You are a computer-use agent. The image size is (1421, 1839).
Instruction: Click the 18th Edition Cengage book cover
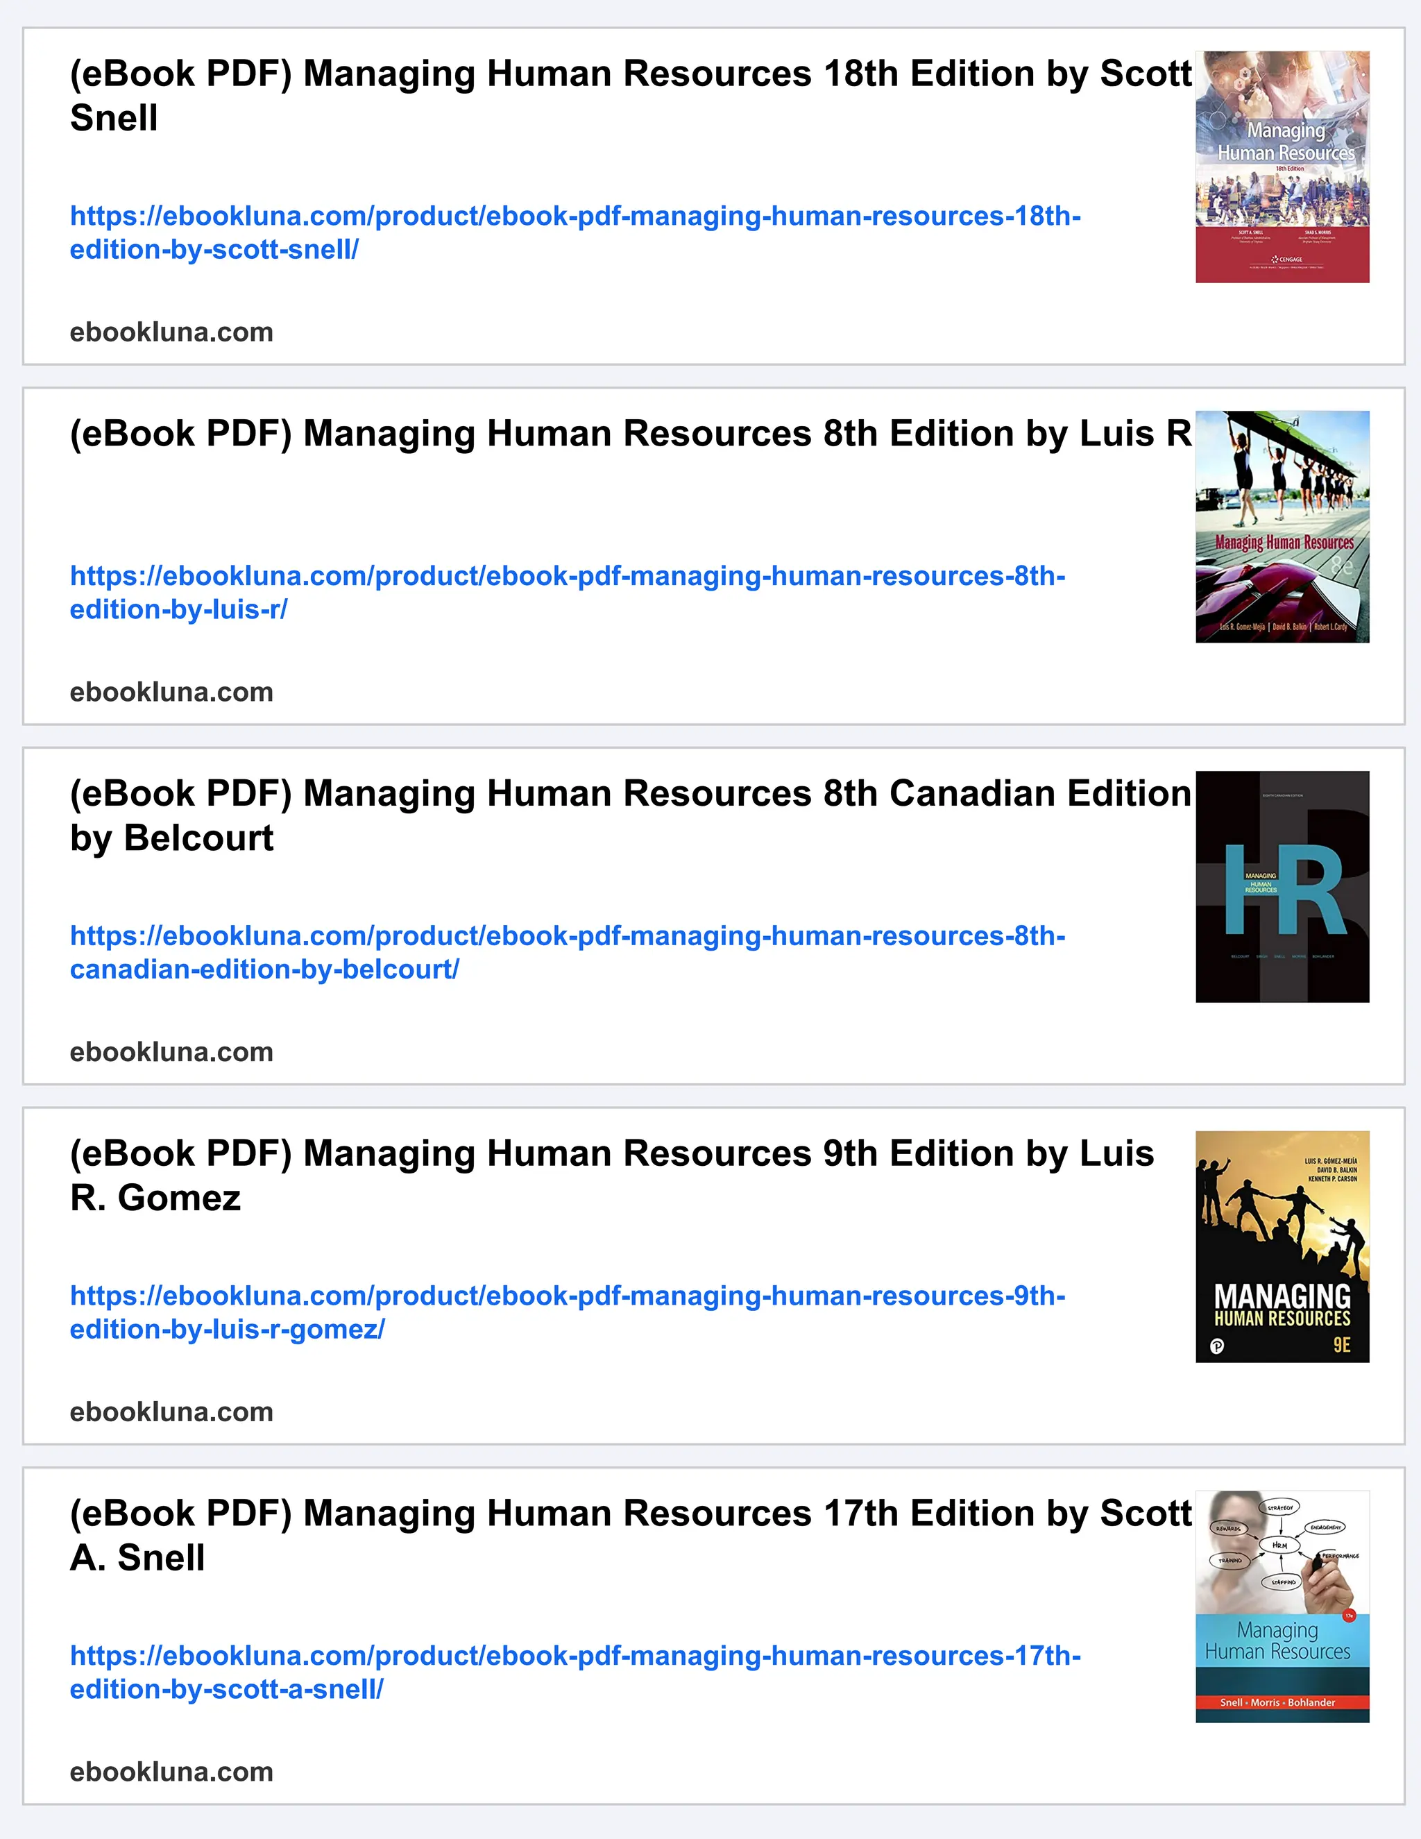click(x=1282, y=167)
